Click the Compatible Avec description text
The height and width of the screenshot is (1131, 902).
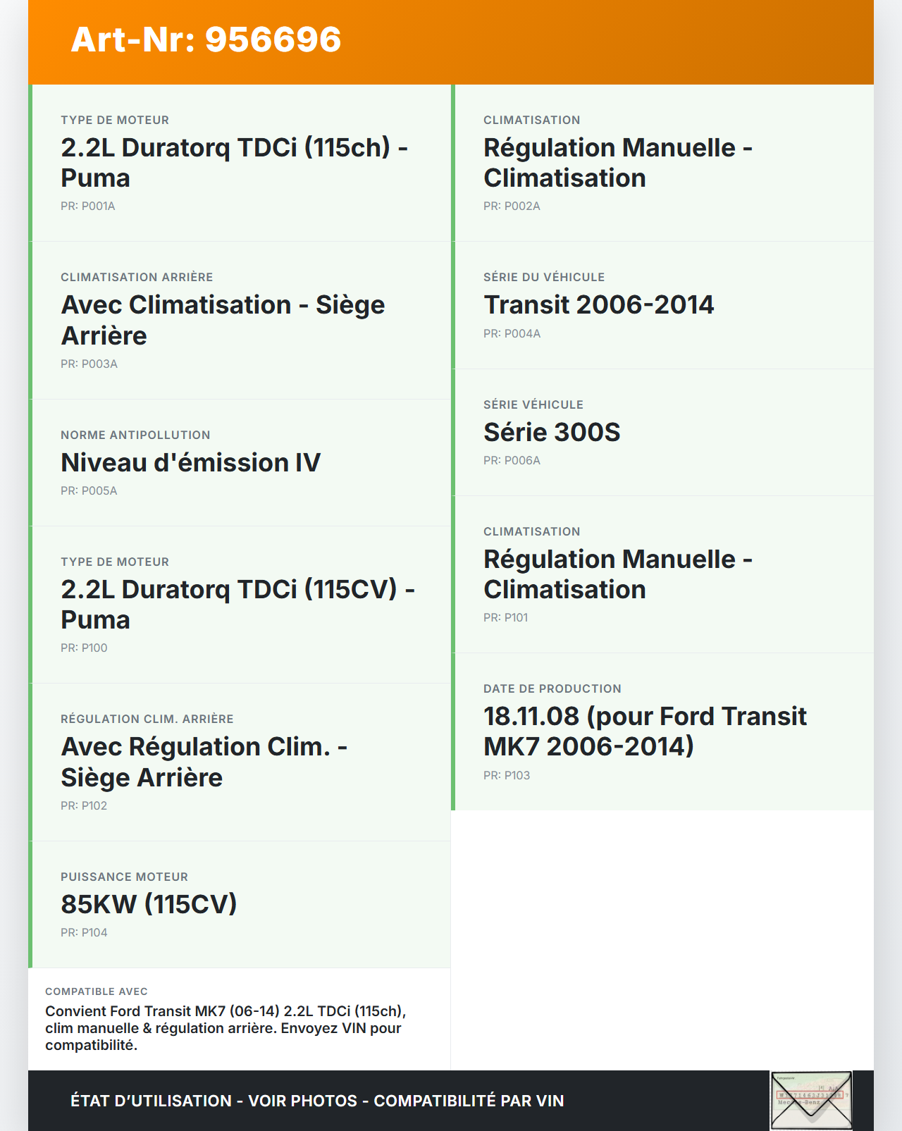click(225, 1028)
